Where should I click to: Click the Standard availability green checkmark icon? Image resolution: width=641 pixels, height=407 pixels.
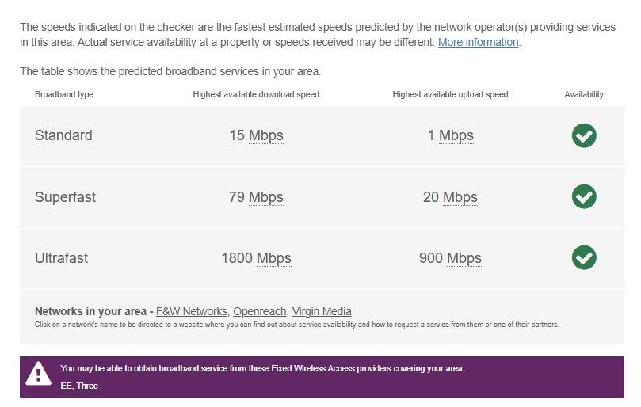tap(584, 135)
